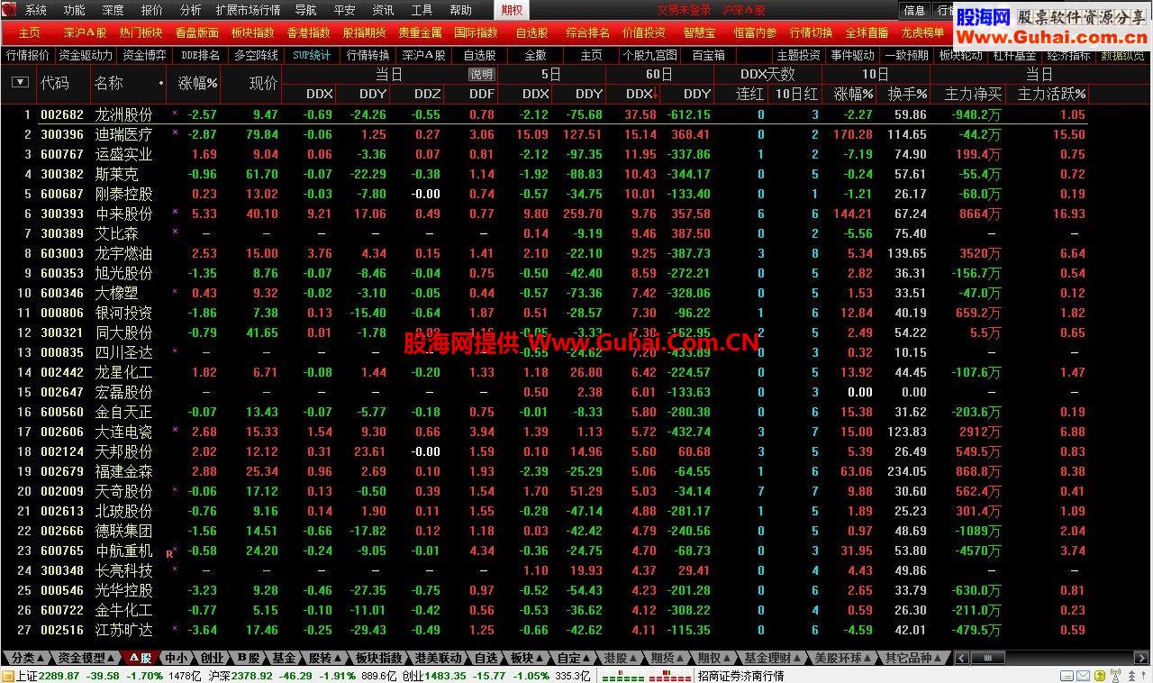This screenshot has width=1153, height=683.
Task: Expand the 板块 bottom tab menu
Action: (527, 658)
